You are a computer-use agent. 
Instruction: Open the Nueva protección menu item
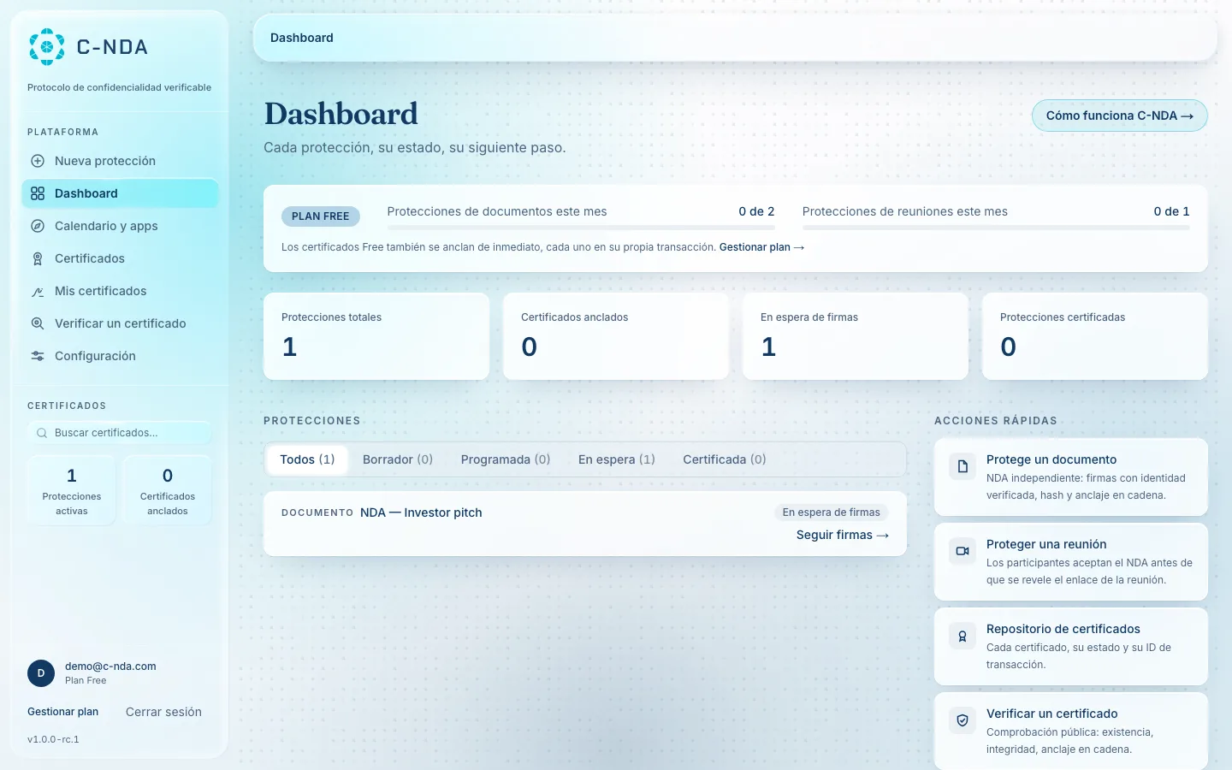point(120,161)
